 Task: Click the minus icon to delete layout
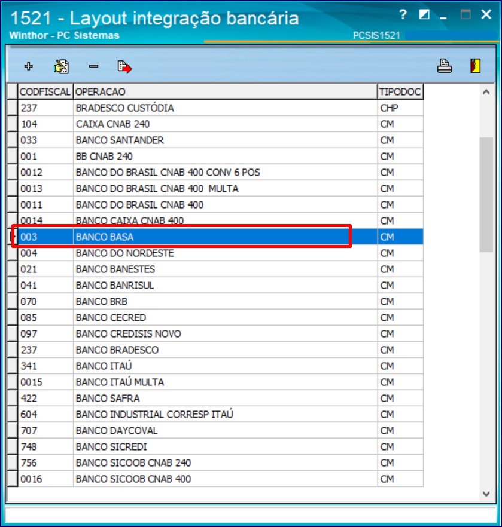pos(93,66)
